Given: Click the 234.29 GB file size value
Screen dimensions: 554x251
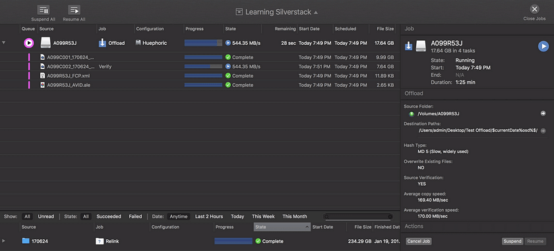Looking at the screenshot, I should coord(359,242).
